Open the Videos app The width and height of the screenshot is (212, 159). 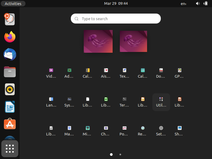51,73
